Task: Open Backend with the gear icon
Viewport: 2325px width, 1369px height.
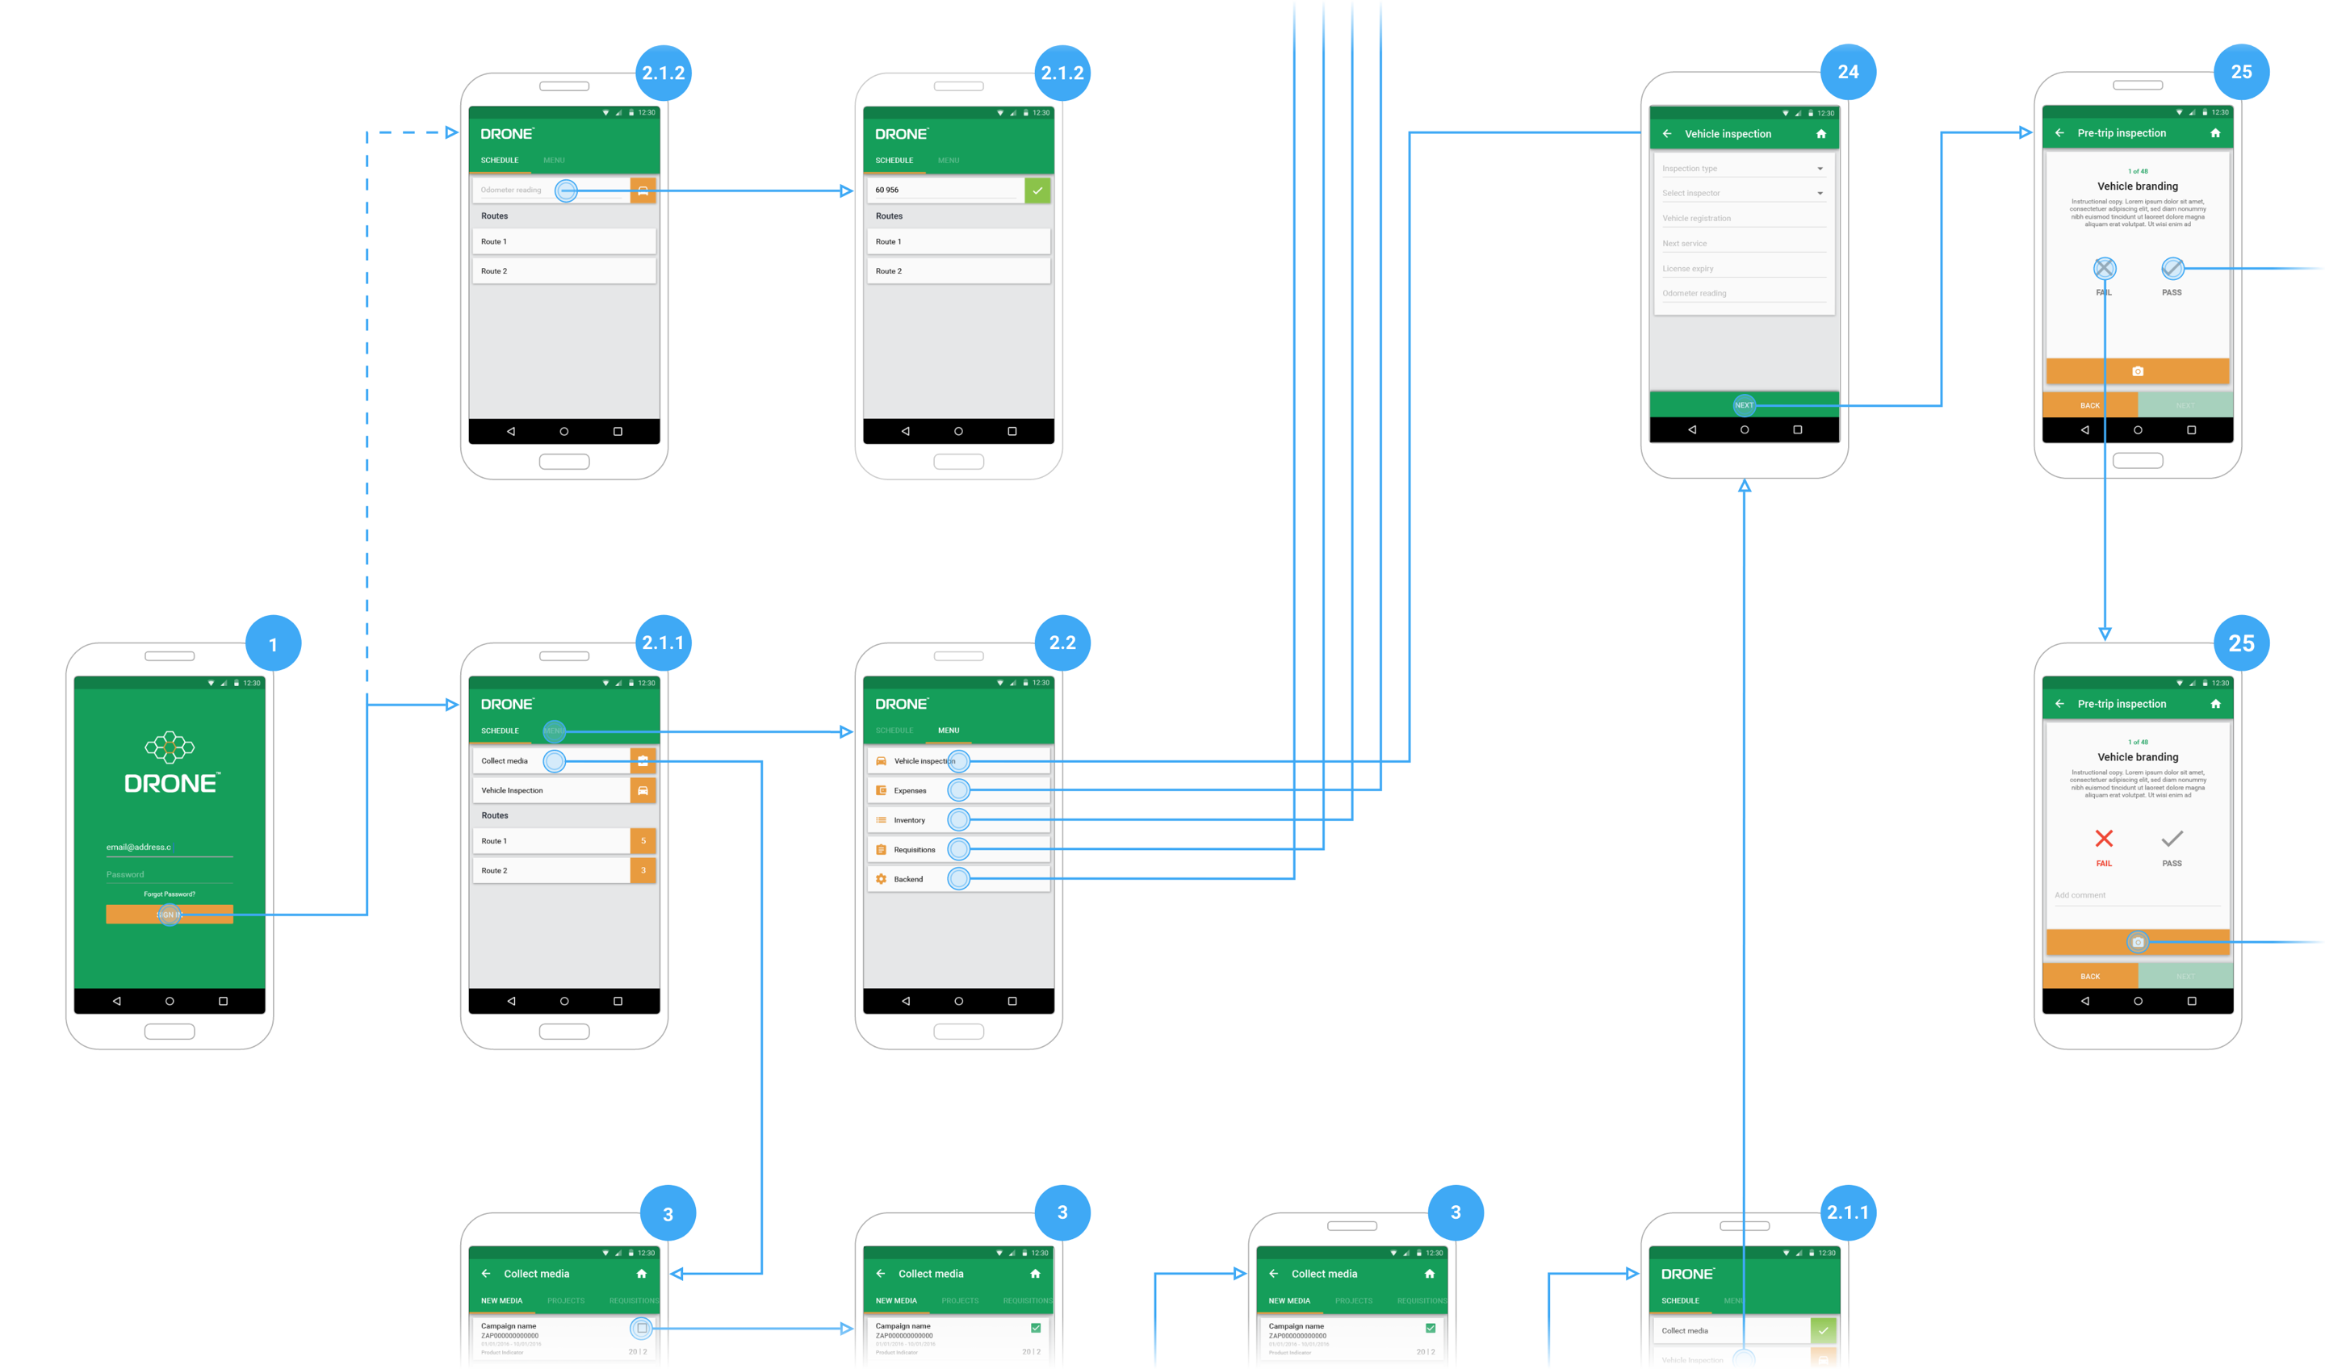Action: [879, 878]
